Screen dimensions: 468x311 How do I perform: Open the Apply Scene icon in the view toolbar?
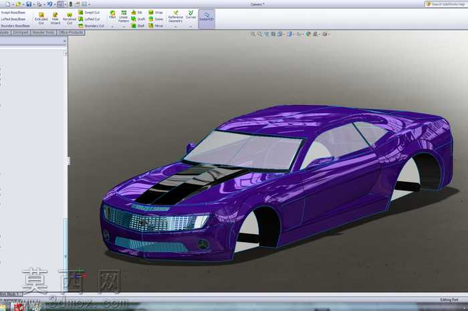click(316, 34)
